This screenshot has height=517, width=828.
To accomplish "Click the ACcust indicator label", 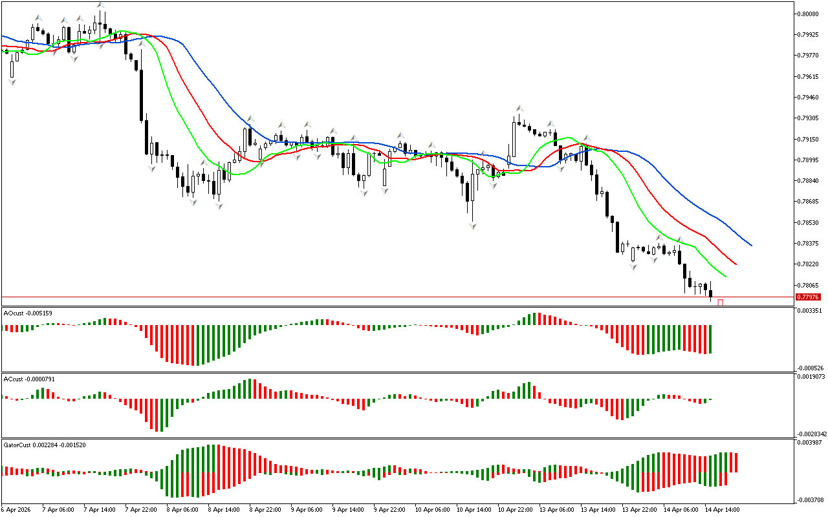I will click(x=29, y=379).
